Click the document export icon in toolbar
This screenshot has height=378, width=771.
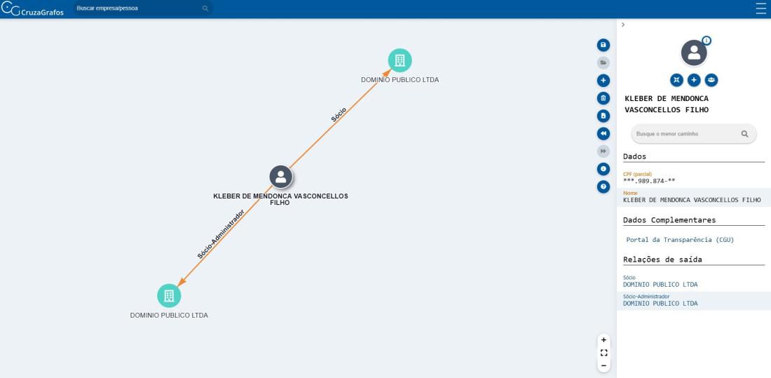point(602,116)
